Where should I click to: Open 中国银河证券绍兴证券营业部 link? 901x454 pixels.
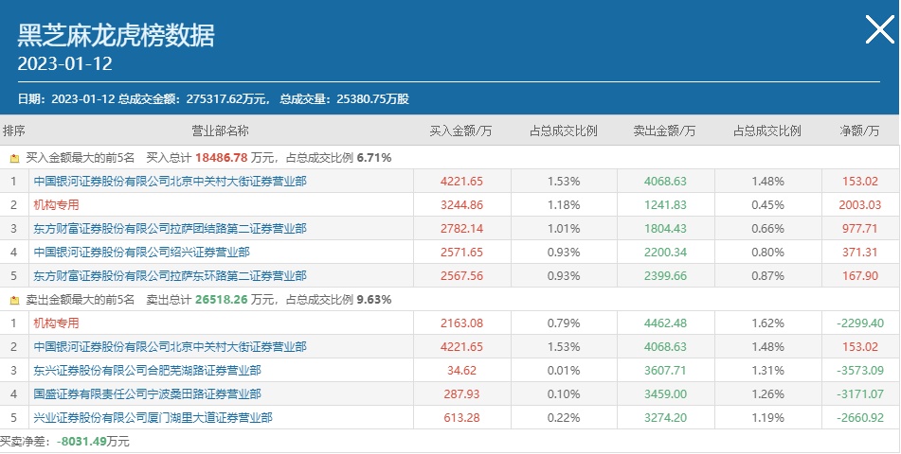pos(141,252)
